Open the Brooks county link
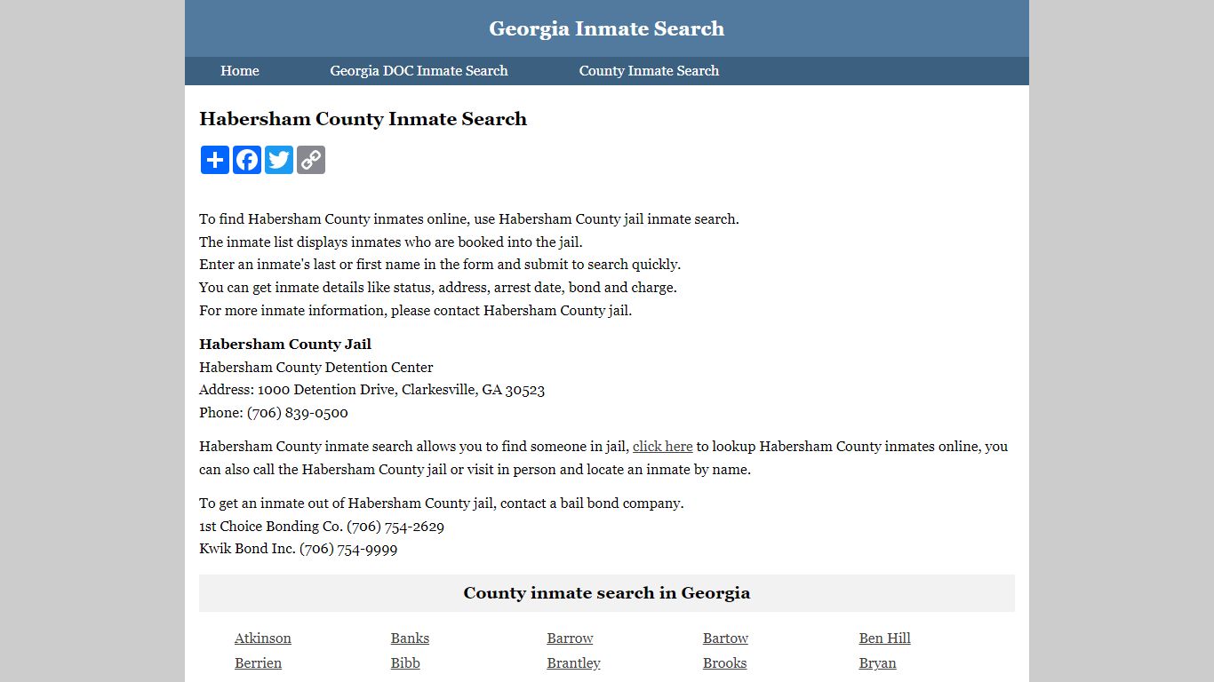The height and width of the screenshot is (682, 1214). [724, 663]
